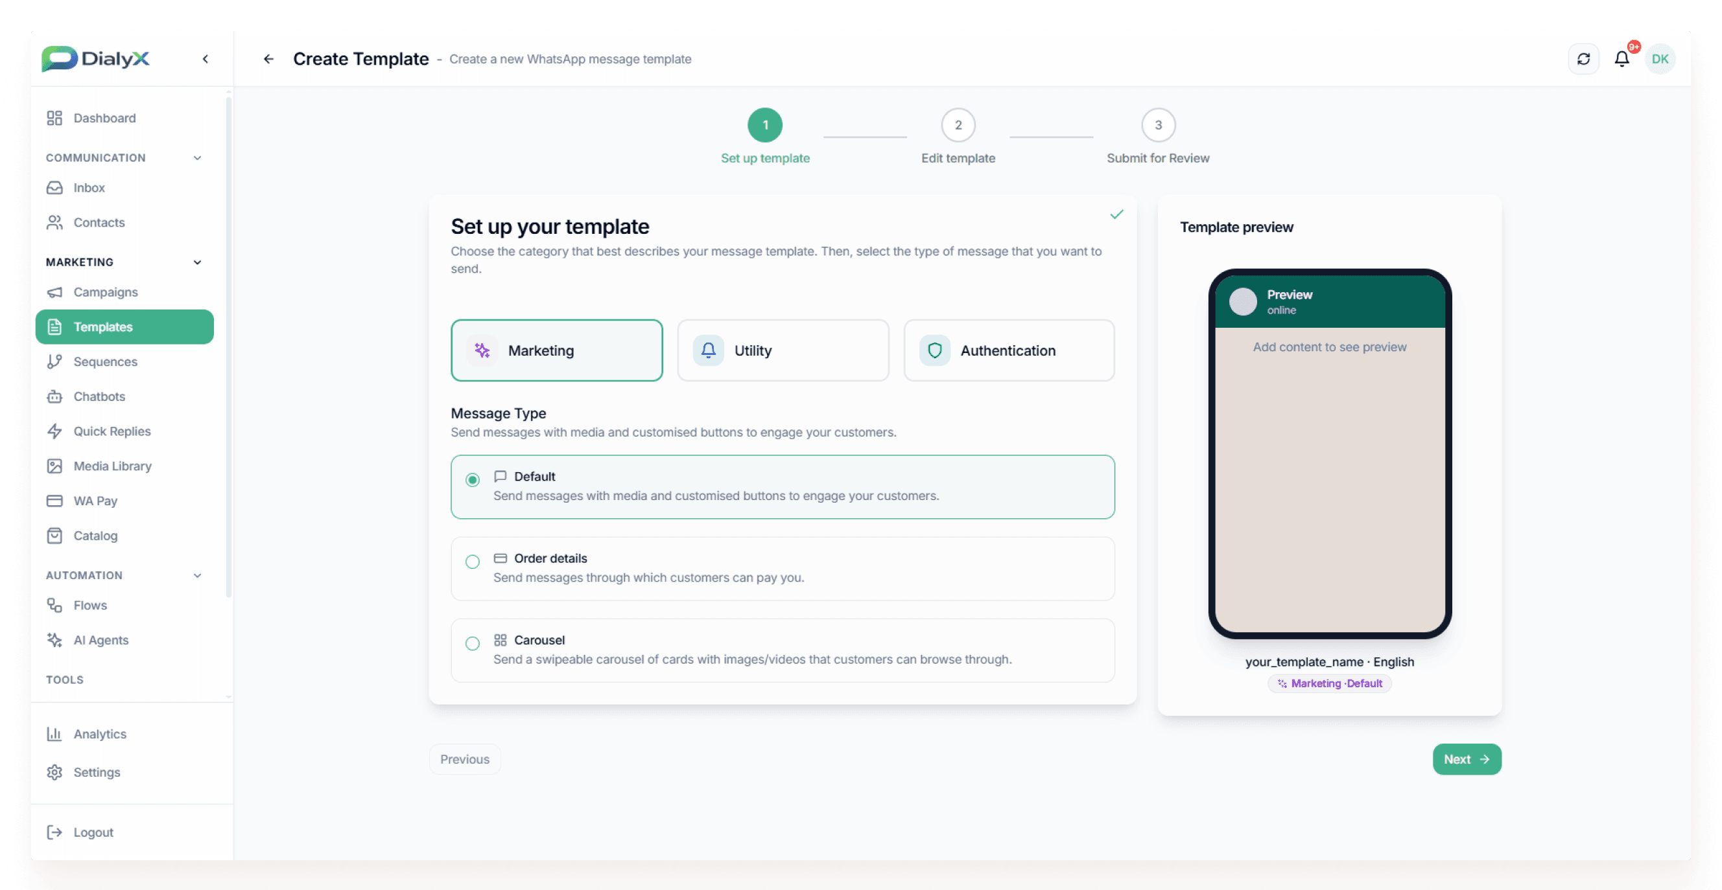Open Quick Replies

coord(125,431)
